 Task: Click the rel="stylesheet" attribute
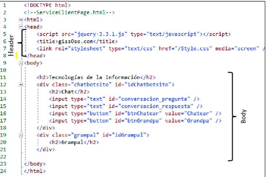80,49
